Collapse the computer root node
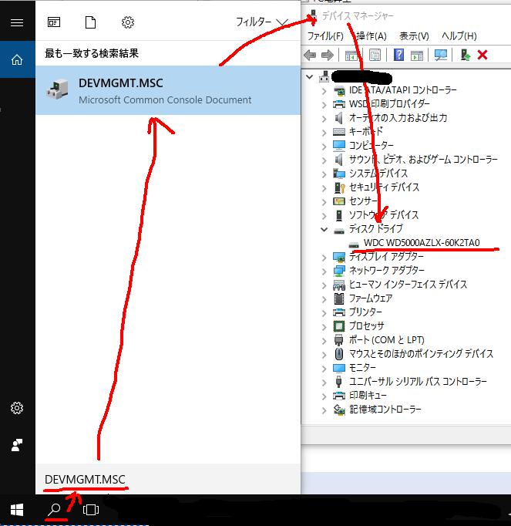 coord(310,77)
